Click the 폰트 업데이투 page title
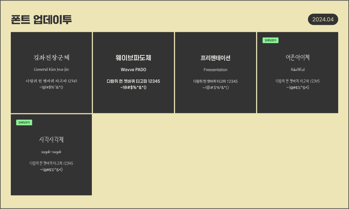This screenshot has height=209, width=349. tap(42, 19)
